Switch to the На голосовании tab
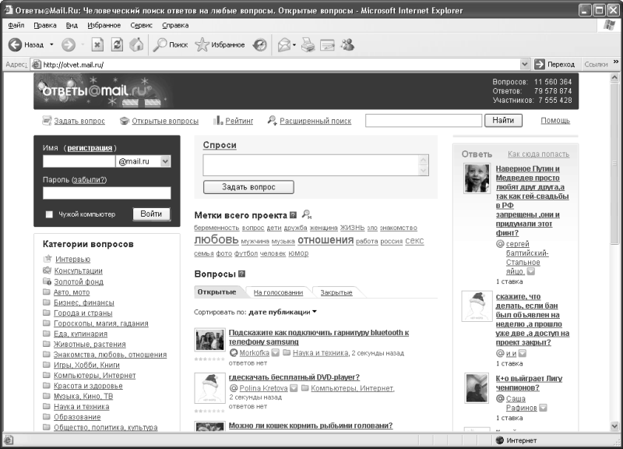623x449 pixels. [278, 292]
